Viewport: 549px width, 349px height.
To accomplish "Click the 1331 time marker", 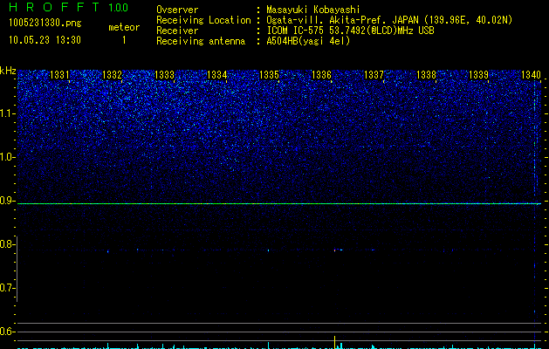I will (60, 75).
